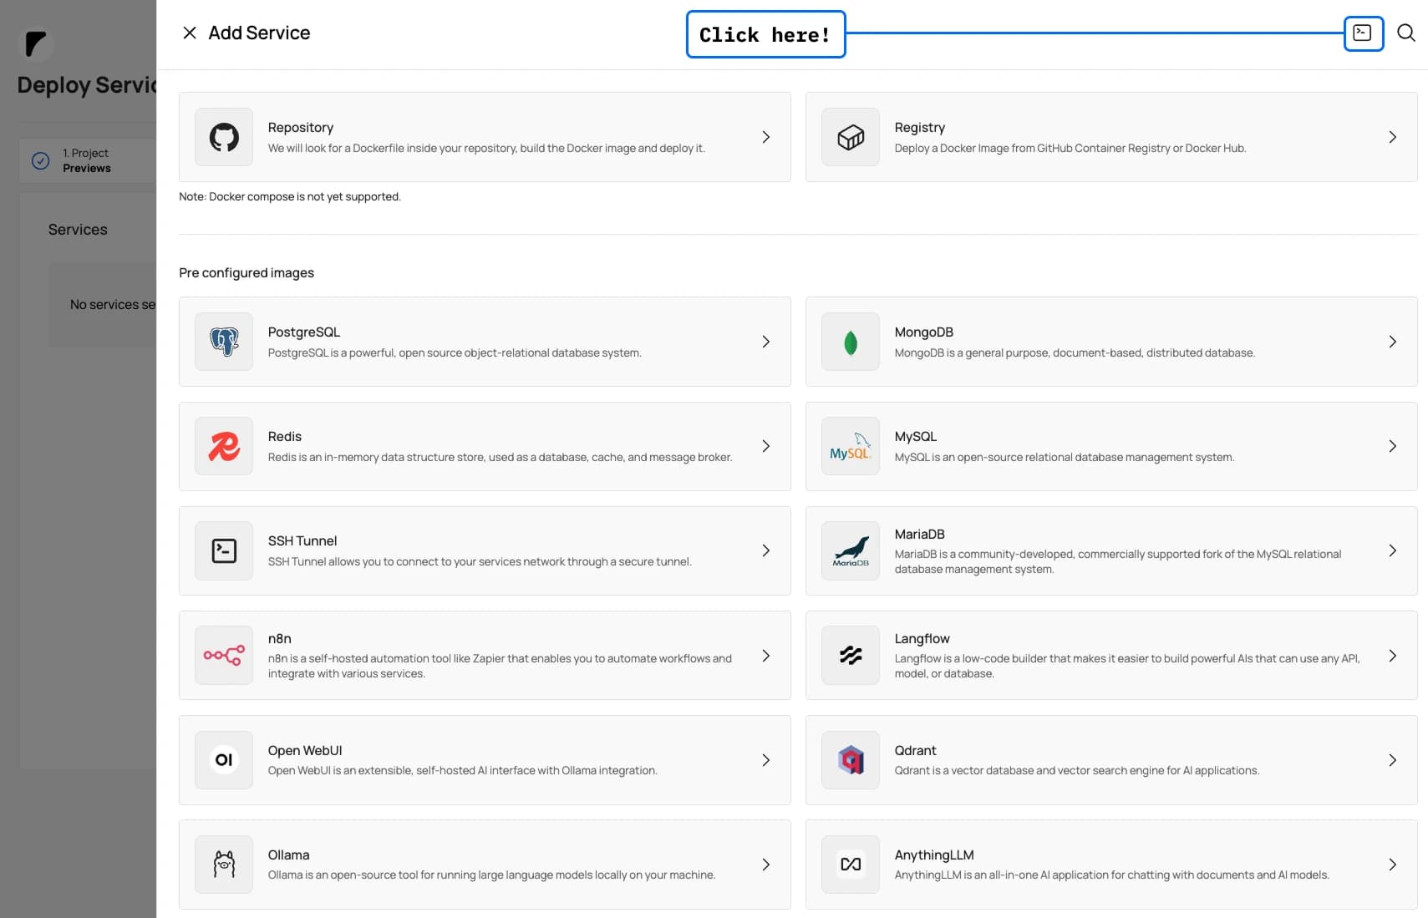Click the Redis logo icon
This screenshot has width=1428, height=918.
point(224,446)
